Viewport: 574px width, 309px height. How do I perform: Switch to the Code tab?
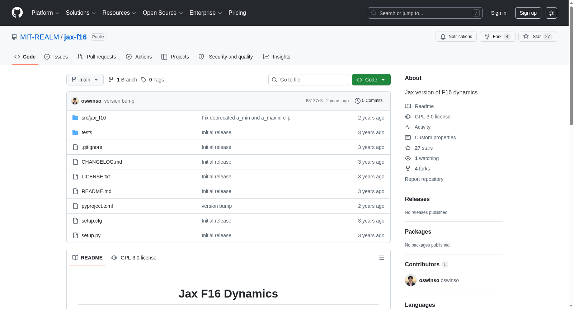(25, 57)
